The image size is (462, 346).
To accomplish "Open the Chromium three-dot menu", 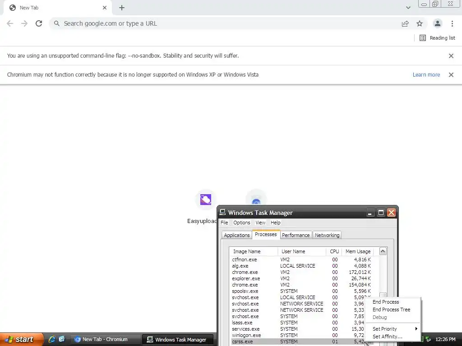I will [x=452, y=23].
